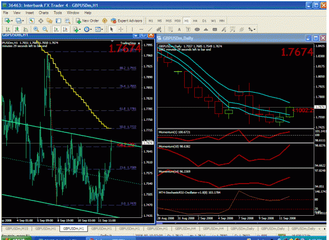Select the Text Label tool
The width and height of the screenshot is (329, 240).
click(188, 30)
